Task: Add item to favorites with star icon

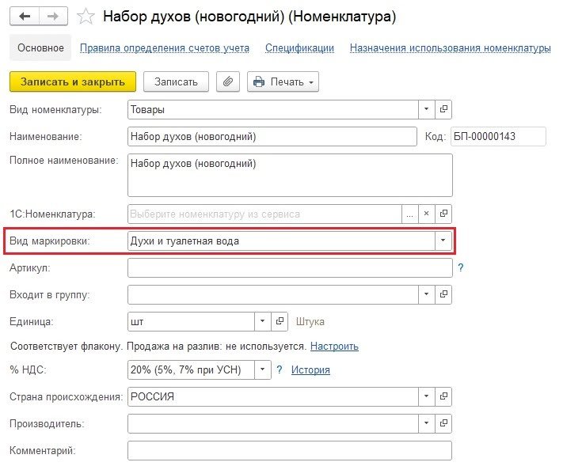Action: click(x=87, y=17)
